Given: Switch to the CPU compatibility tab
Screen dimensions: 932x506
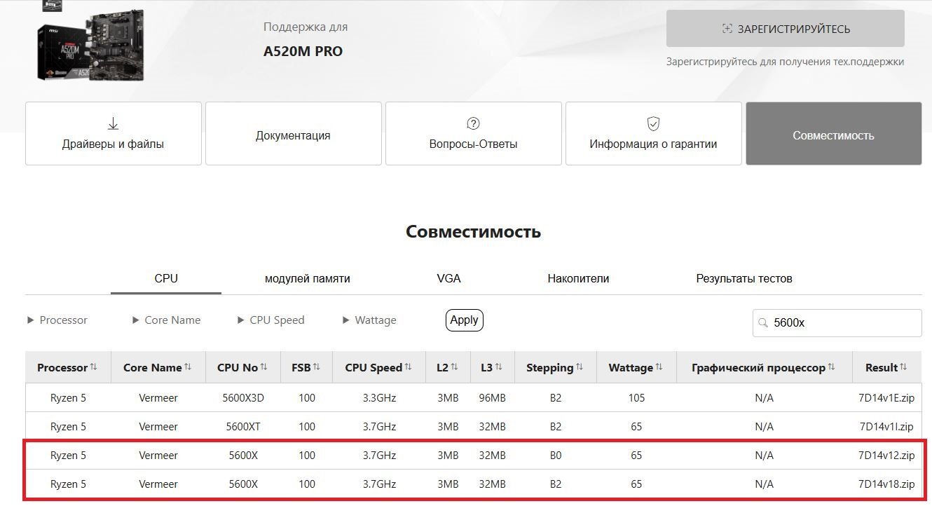Looking at the screenshot, I should point(166,278).
